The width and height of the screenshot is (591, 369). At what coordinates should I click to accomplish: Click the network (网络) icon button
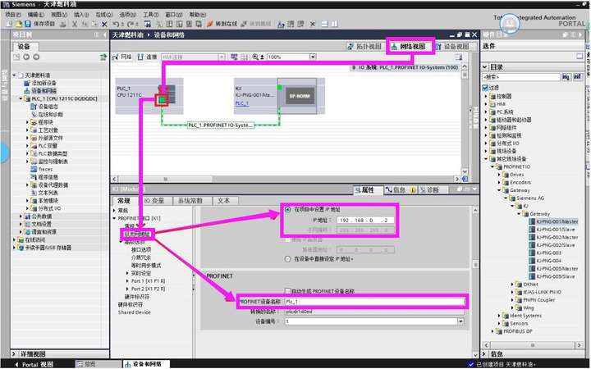tap(121, 57)
